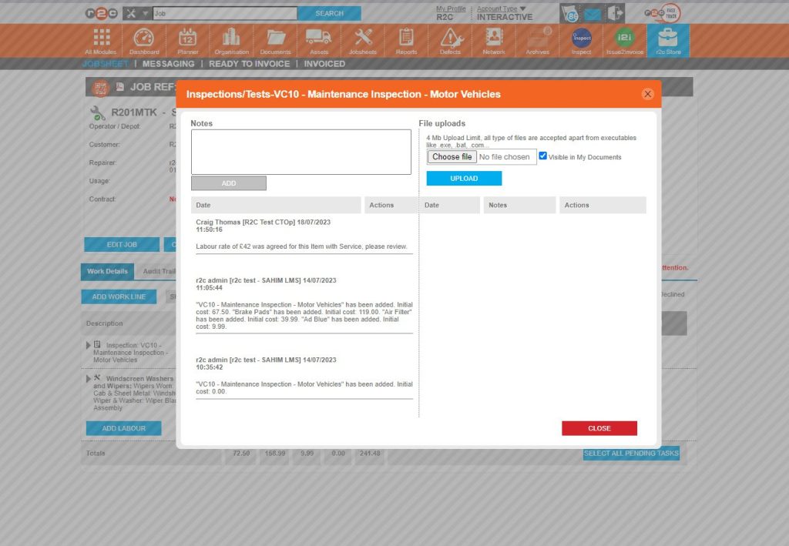Upload the selected file

(x=464, y=178)
